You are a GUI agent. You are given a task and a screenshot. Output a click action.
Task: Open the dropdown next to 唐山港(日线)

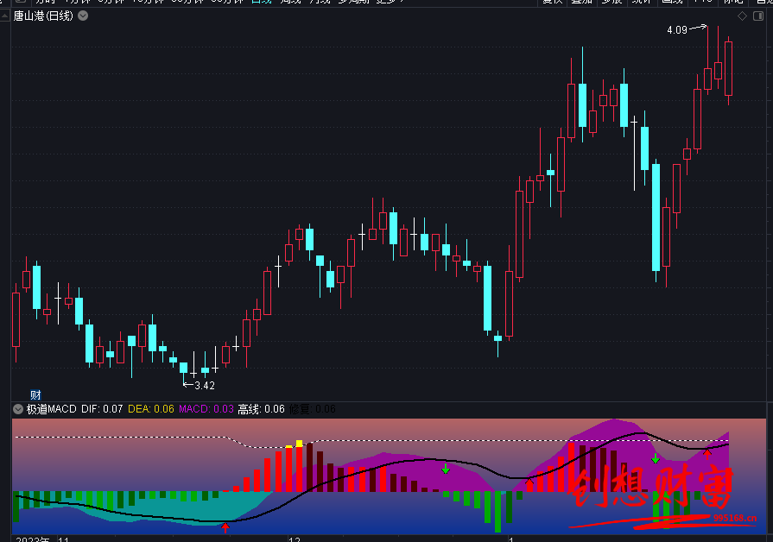coord(83,16)
